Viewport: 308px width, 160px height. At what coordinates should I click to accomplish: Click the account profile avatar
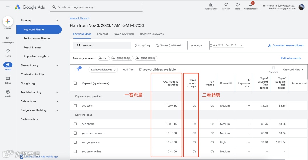coord(301,7)
